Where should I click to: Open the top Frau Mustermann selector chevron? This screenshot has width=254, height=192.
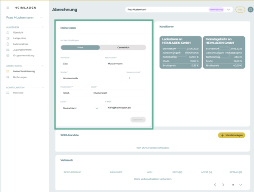(229, 10)
